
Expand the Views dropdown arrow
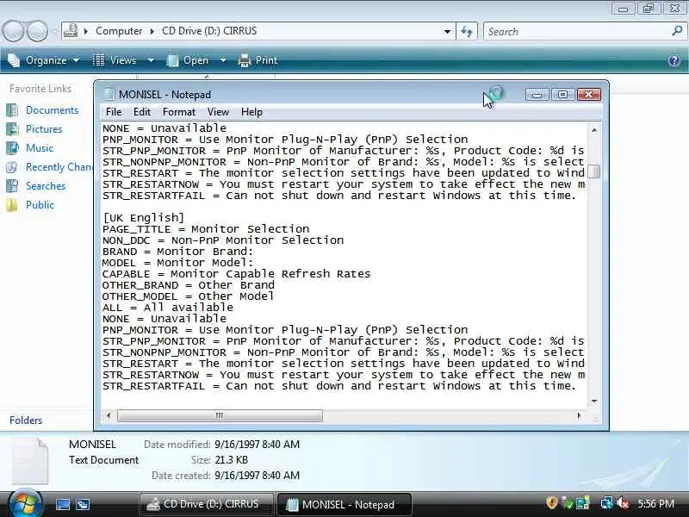pos(151,60)
